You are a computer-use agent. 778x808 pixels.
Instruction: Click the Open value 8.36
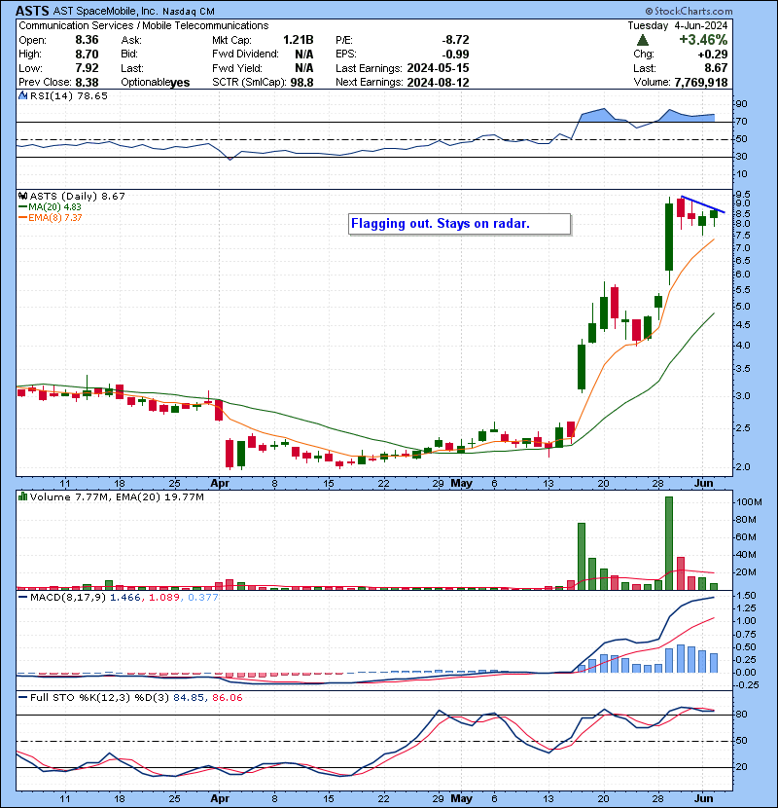pos(87,40)
